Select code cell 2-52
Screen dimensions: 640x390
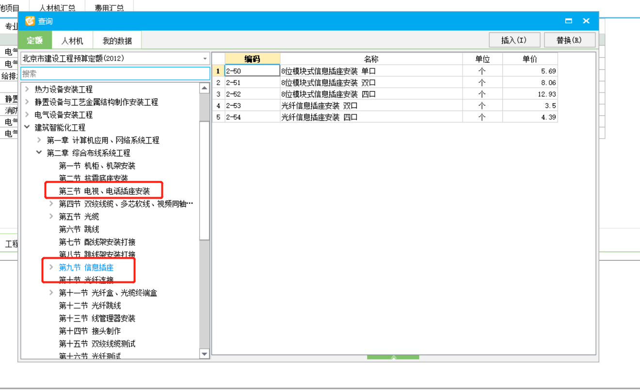click(x=252, y=94)
